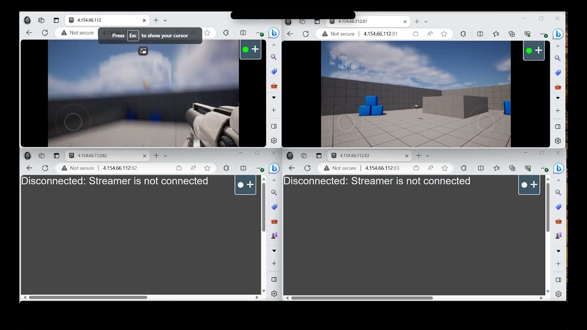Open Extensions in the :81 window
This screenshot has height=330, width=587.
click(463, 34)
